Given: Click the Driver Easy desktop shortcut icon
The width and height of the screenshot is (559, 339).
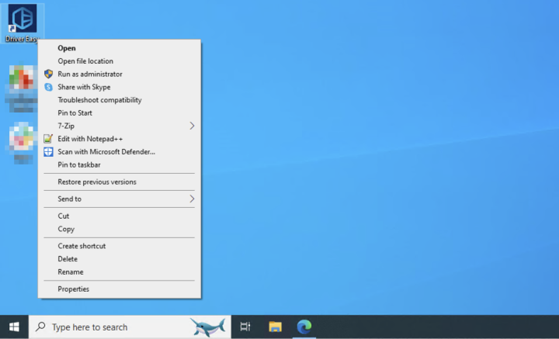Looking at the screenshot, I should [x=22, y=19].
